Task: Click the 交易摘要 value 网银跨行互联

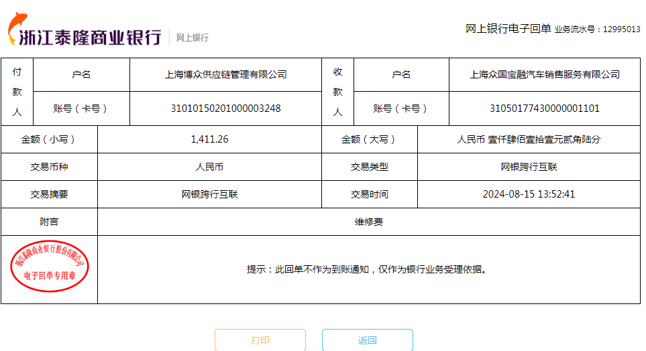Action: coord(209,194)
